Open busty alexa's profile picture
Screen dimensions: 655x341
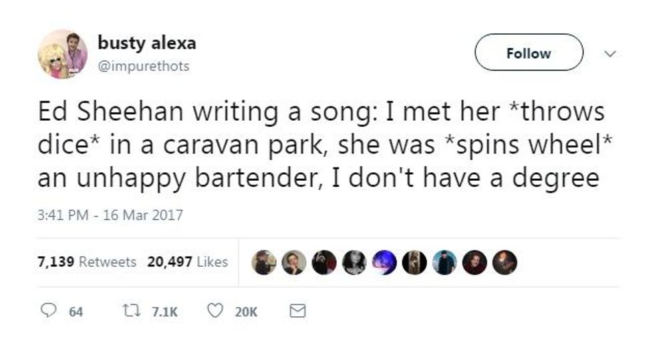63,54
